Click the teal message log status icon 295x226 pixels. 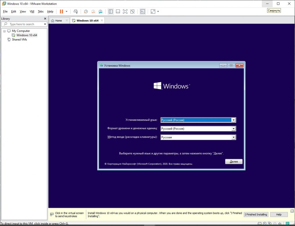(x=287, y=224)
